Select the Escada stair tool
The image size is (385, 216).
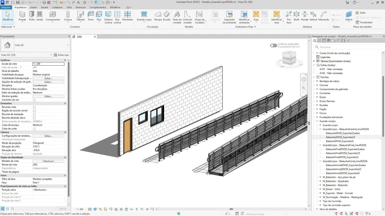167,16
